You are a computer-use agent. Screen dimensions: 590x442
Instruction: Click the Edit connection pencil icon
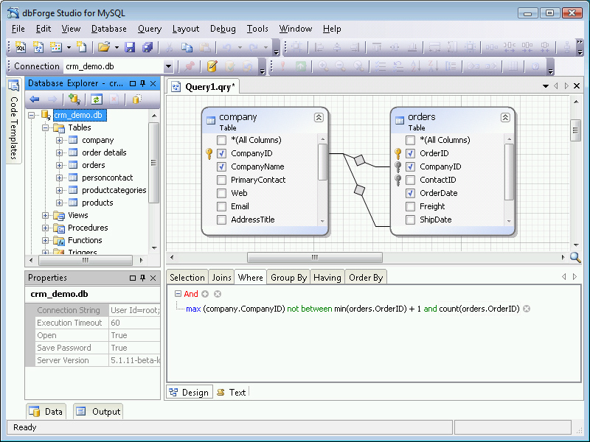click(212, 66)
